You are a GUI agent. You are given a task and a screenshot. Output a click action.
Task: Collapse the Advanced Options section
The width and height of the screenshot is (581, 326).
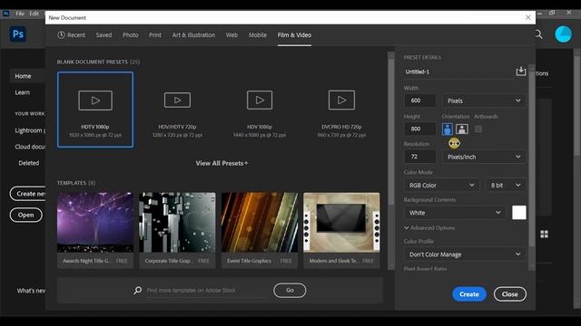coord(429,227)
